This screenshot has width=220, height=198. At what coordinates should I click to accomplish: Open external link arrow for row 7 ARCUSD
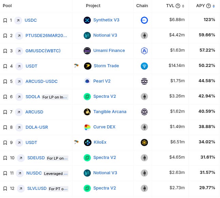[19, 112]
